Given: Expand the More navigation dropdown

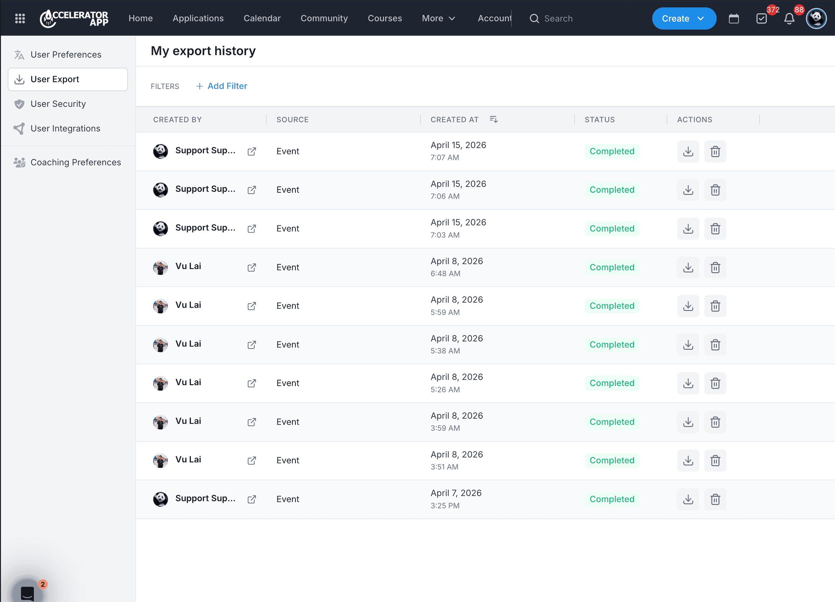Looking at the screenshot, I should pos(438,18).
